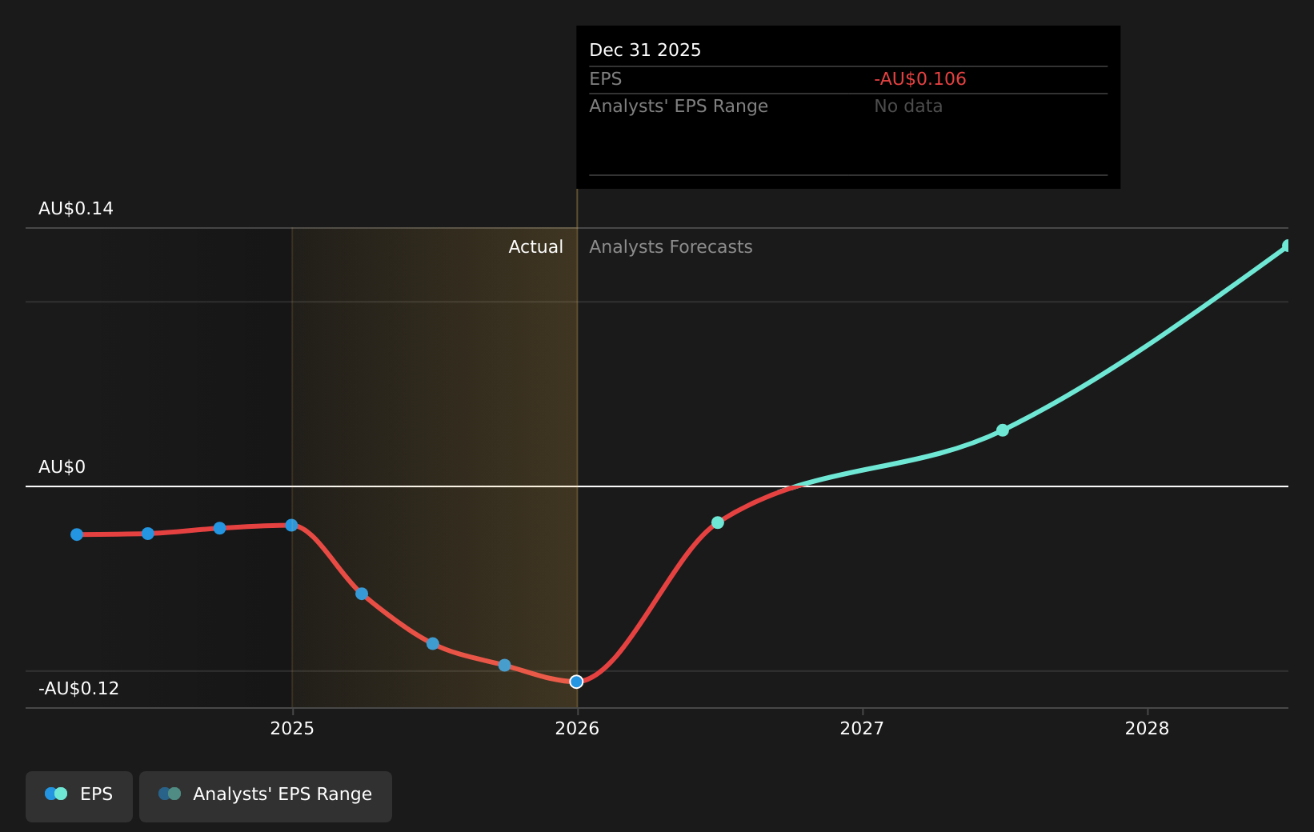This screenshot has width=1314, height=832.
Task: Select the mid-2028 forecast data point
Action: coord(1287,246)
